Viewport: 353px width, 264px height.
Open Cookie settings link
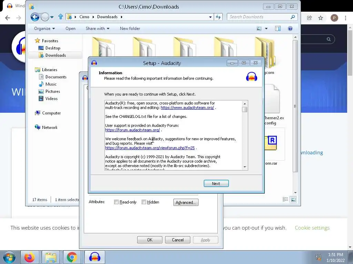click(x=312, y=228)
